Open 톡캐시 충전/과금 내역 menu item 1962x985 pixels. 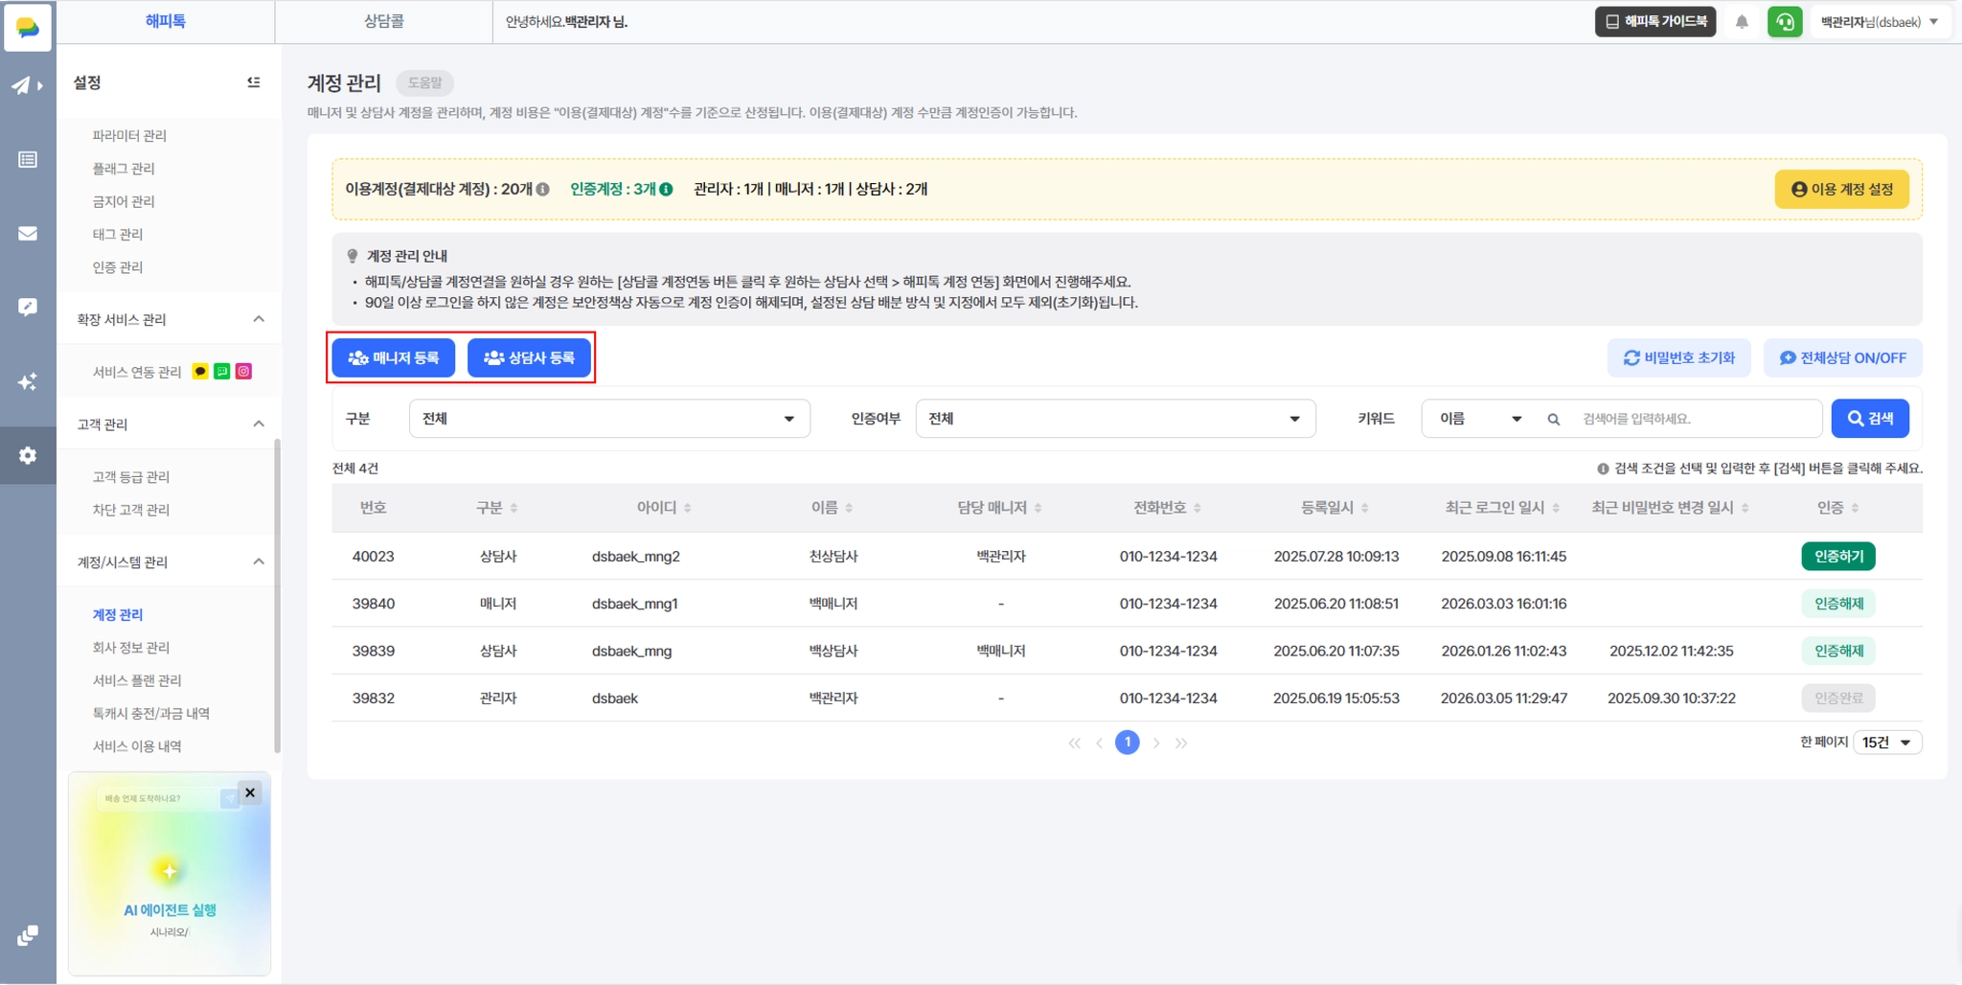(x=151, y=714)
